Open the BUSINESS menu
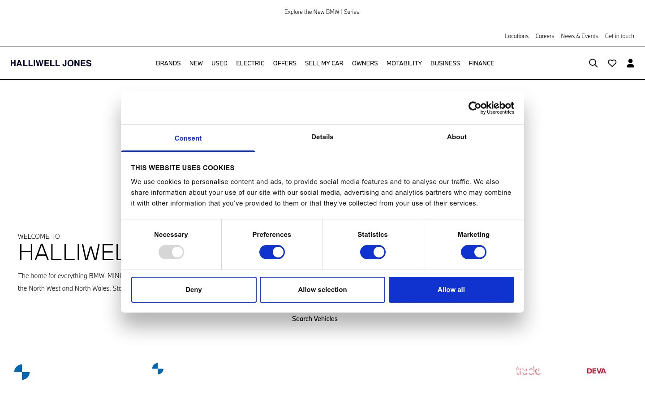Image resolution: width=645 pixels, height=403 pixels. 445,63
